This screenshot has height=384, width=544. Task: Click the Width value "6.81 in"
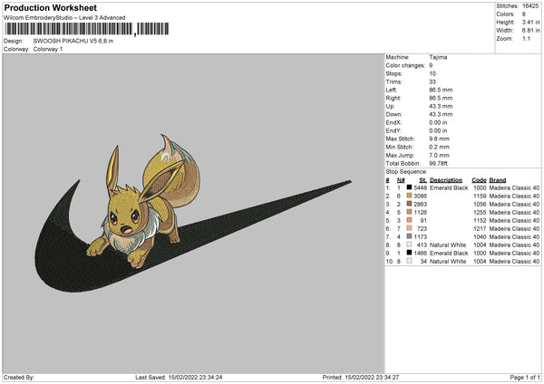530,31
